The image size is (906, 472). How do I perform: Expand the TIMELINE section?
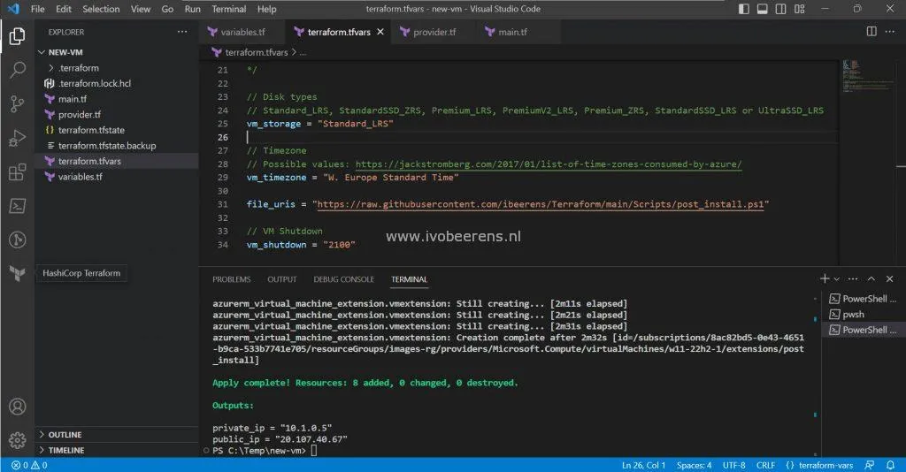[117, 450]
